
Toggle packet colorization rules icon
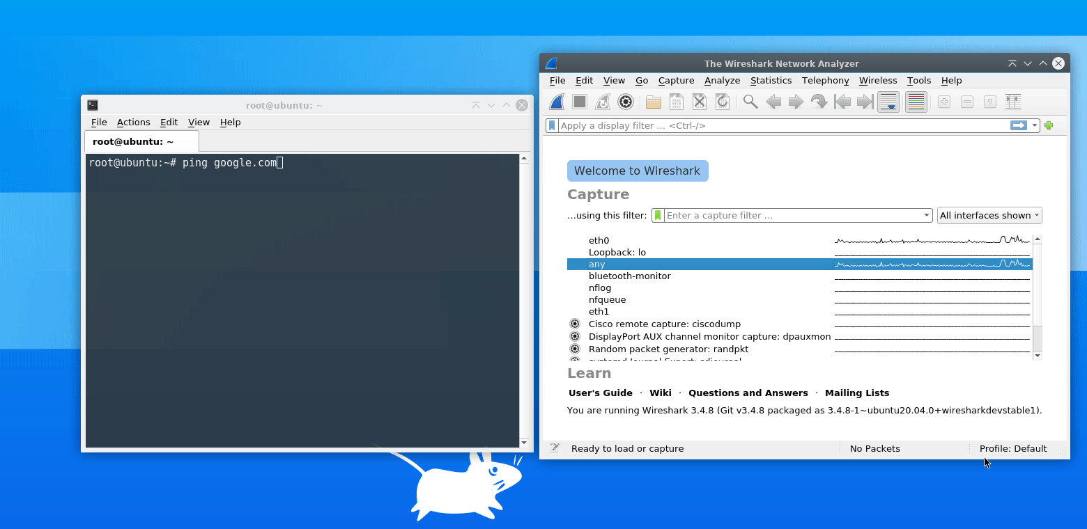(916, 102)
